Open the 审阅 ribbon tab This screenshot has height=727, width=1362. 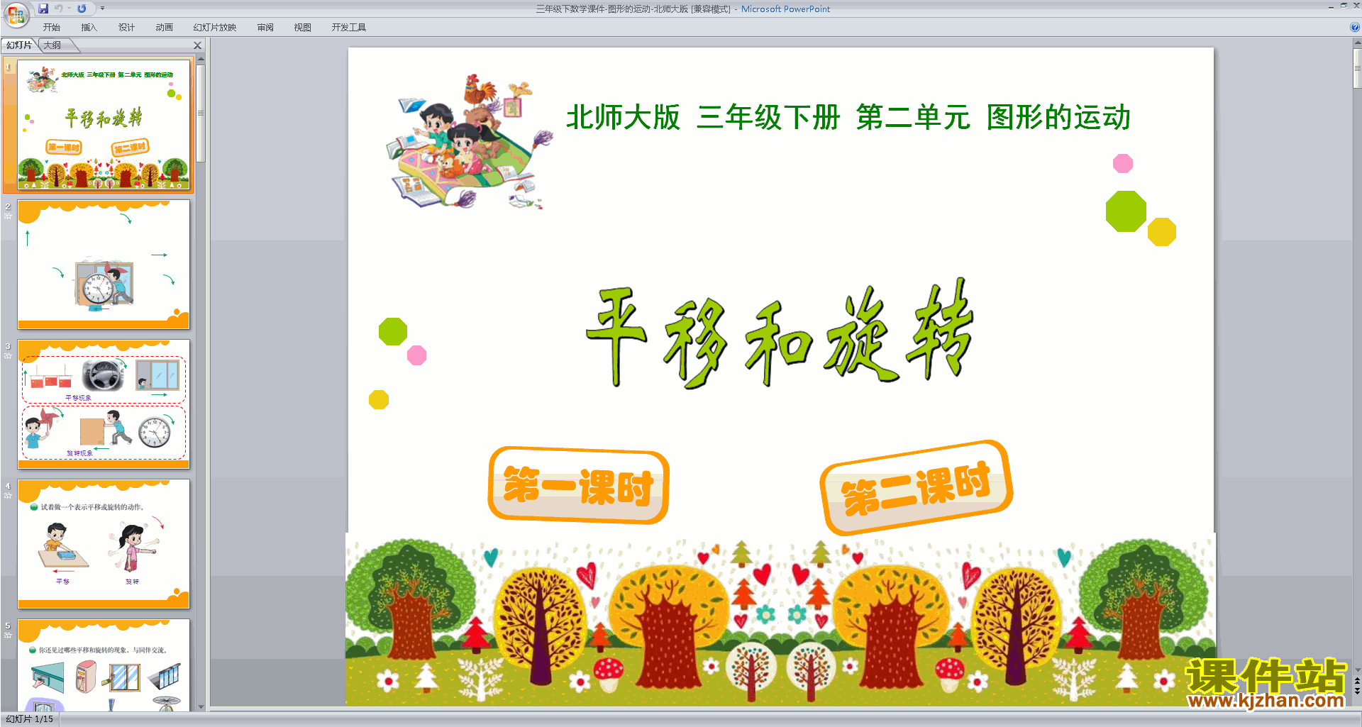click(265, 28)
